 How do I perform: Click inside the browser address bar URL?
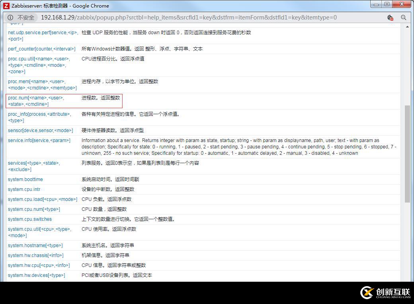(159, 18)
